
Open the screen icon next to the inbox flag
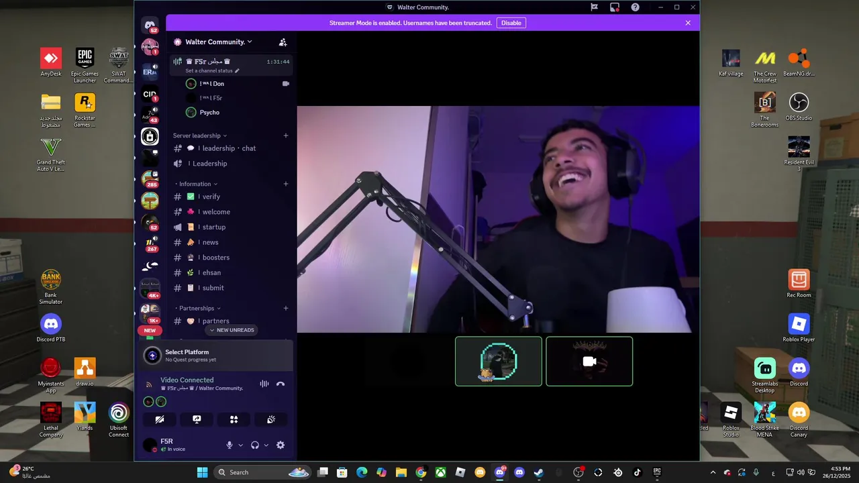click(x=614, y=7)
